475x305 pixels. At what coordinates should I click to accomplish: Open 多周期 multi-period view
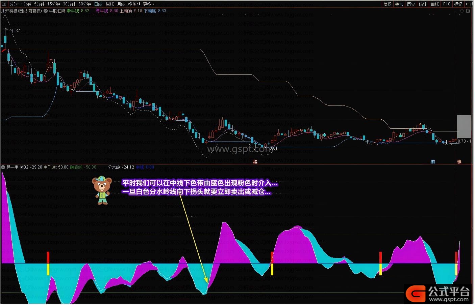(134, 4)
